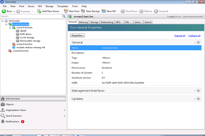Click the XenCenter home icon in tree
Image resolution: width=205 pixels, height=136 pixels.
tap(6, 21)
